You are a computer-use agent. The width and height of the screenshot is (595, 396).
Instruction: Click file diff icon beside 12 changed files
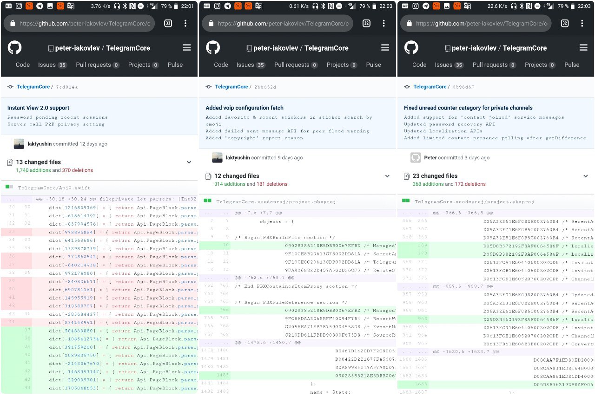pos(209,176)
